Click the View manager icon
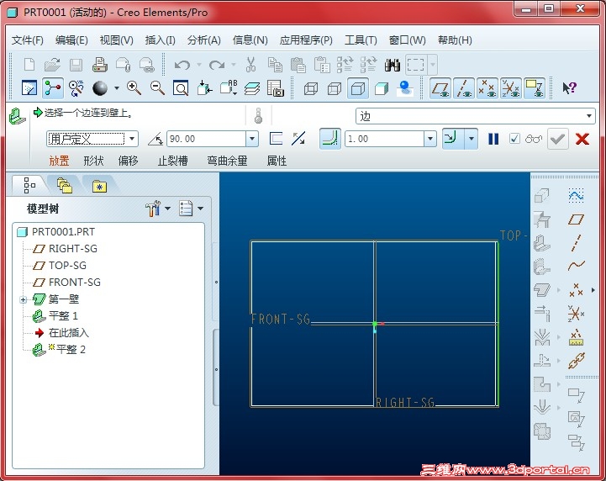 (275, 88)
